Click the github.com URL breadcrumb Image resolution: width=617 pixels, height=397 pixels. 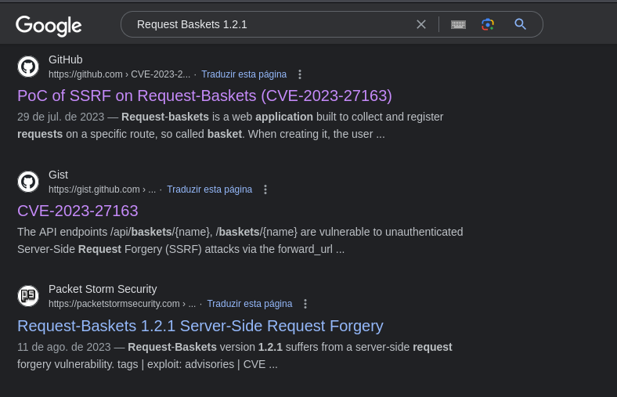pyautogui.click(x=120, y=74)
